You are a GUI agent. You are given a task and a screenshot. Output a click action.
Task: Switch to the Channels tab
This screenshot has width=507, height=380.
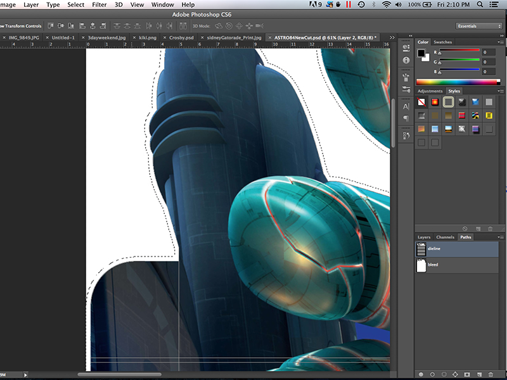pyautogui.click(x=445, y=237)
